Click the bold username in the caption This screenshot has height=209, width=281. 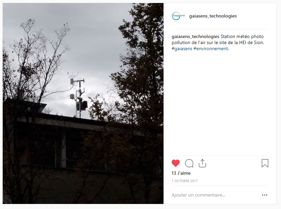tap(195, 37)
